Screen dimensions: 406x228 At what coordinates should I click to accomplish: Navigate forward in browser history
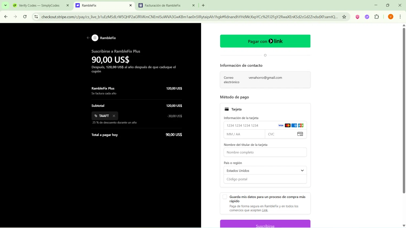pyautogui.click(x=15, y=17)
